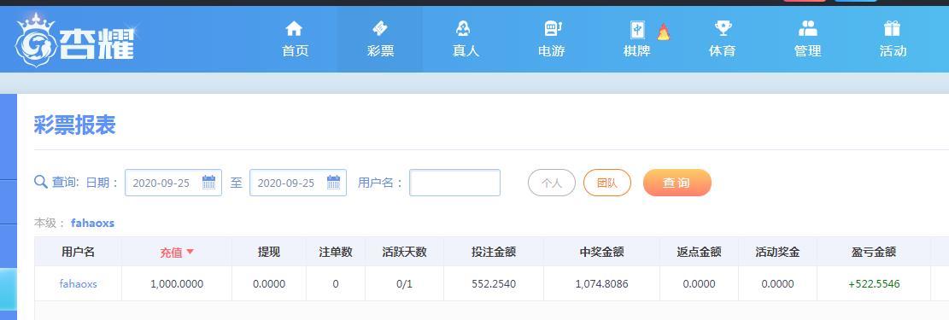Click start date field 2020-09-25

[173, 183]
